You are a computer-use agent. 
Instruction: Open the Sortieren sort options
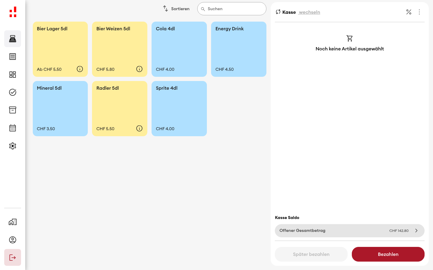pyautogui.click(x=176, y=9)
